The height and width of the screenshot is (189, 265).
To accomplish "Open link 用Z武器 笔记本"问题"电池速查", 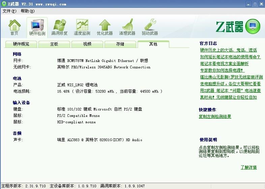I will [x=230, y=91].
